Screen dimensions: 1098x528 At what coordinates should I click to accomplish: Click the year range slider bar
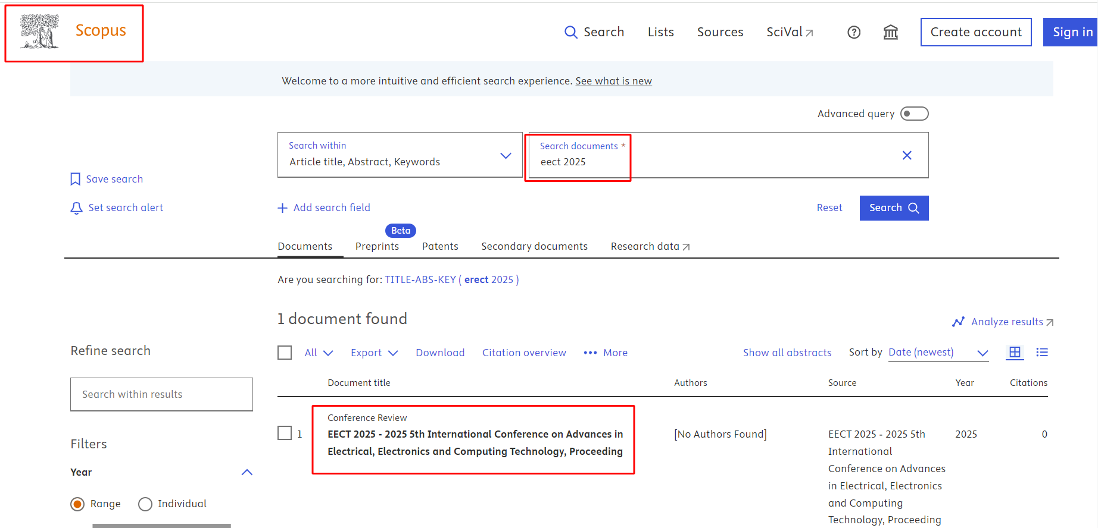coord(161,526)
